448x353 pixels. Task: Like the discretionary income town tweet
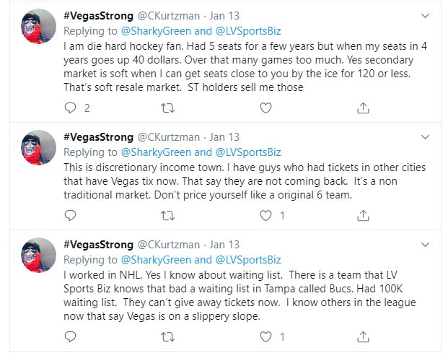265,215
